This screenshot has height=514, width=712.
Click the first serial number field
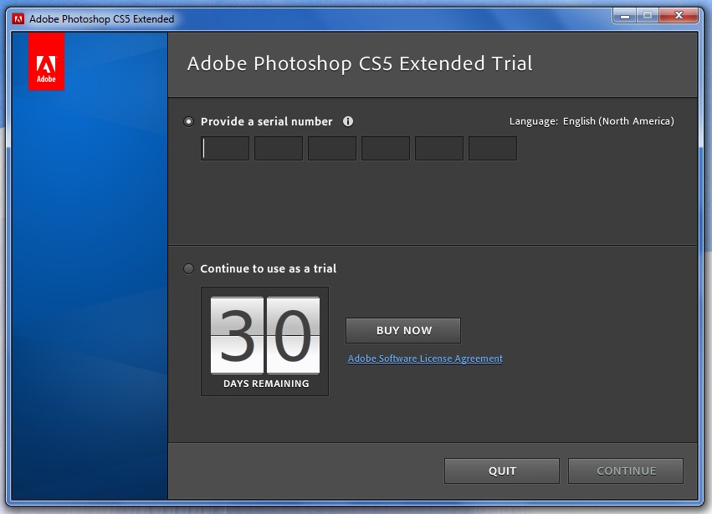(x=225, y=148)
